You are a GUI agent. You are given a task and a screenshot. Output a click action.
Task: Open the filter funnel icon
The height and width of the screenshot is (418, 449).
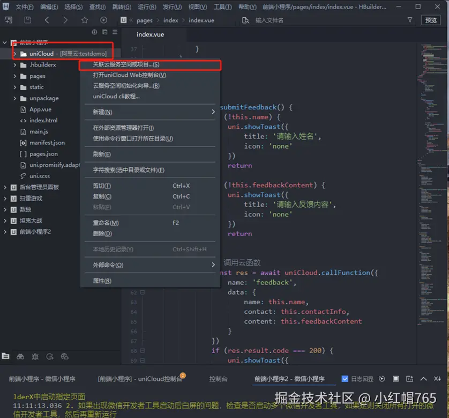[410, 20]
